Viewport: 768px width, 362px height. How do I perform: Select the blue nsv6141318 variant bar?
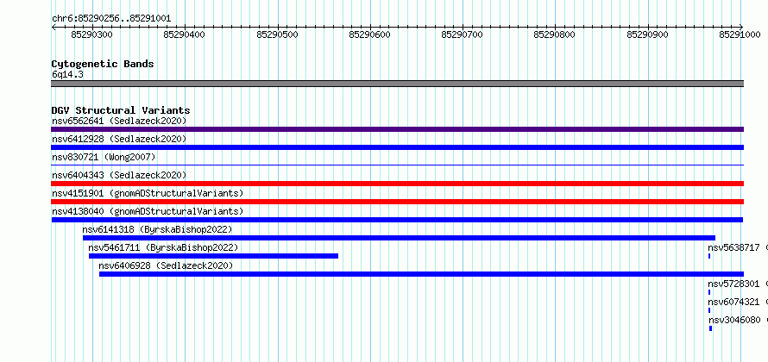(400, 238)
